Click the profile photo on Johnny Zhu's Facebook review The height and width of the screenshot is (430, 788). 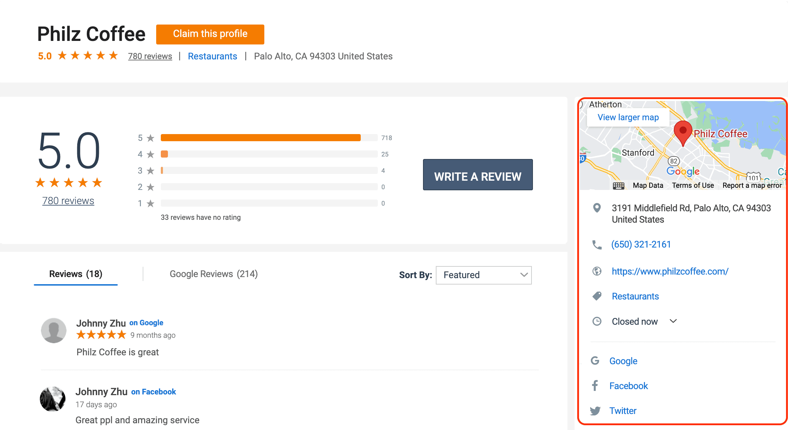(53, 399)
